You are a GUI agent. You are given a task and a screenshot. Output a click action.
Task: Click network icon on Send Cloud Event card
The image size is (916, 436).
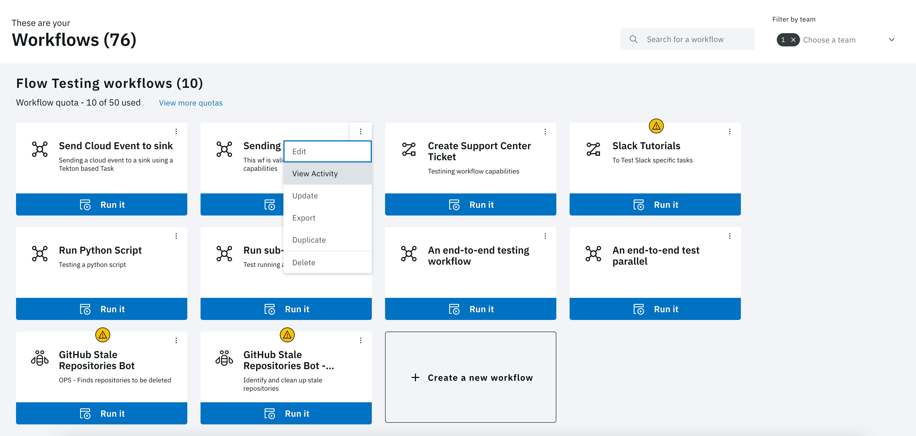40,149
